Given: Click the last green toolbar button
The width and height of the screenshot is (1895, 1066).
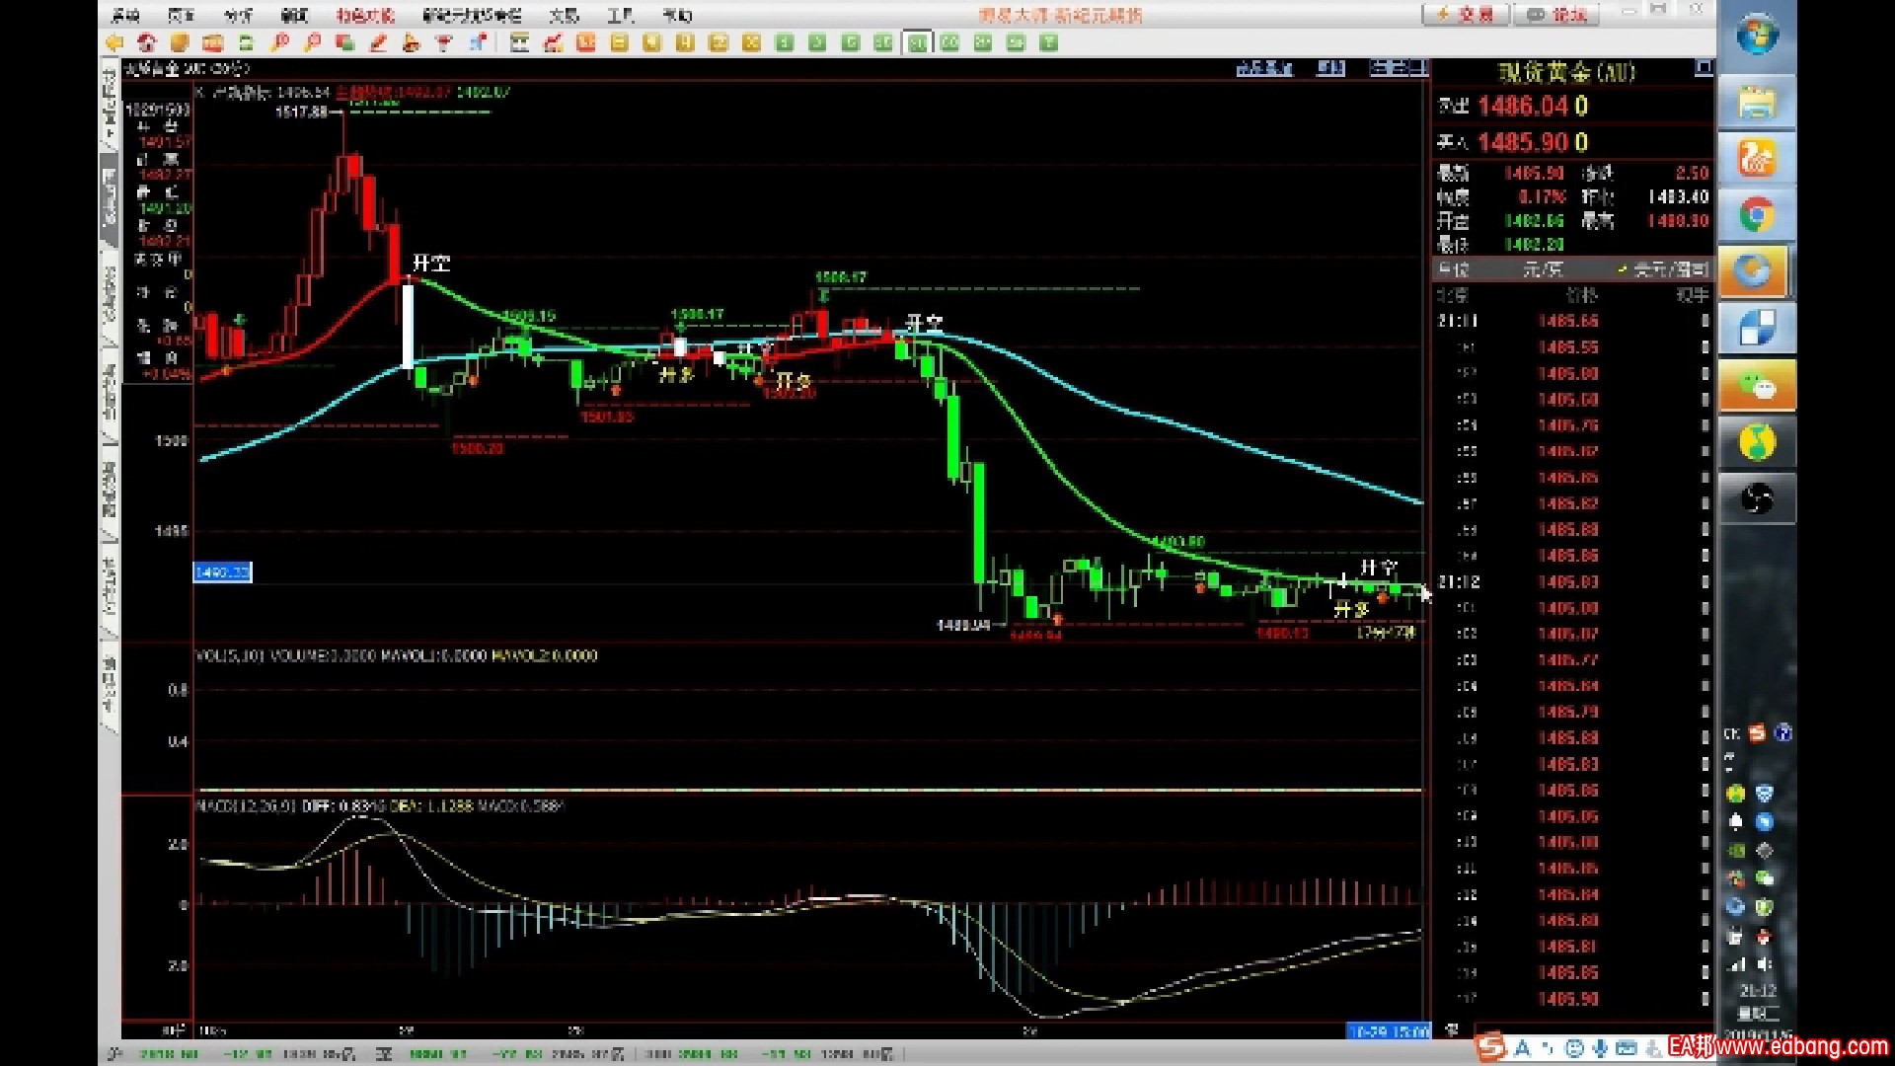Looking at the screenshot, I should pyautogui.click(x=1049, y=42).
